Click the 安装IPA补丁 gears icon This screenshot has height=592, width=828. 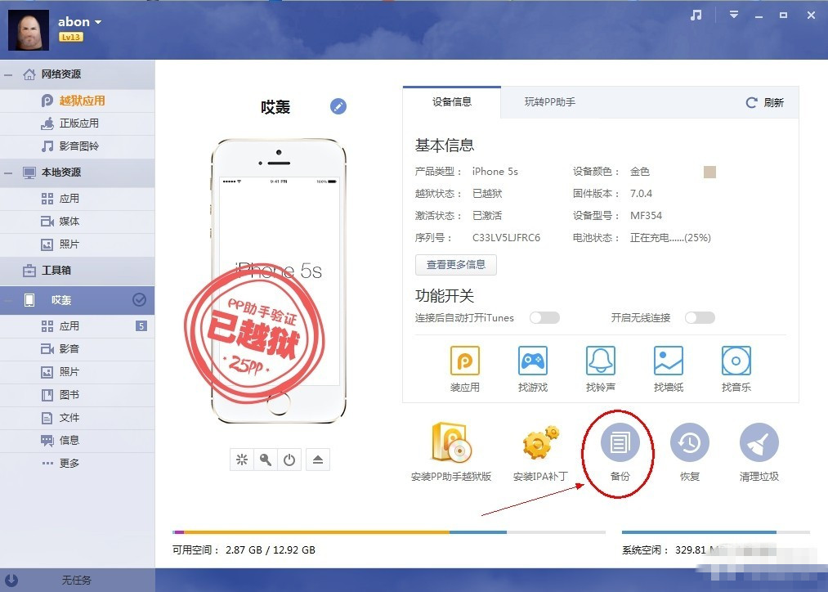539,442
